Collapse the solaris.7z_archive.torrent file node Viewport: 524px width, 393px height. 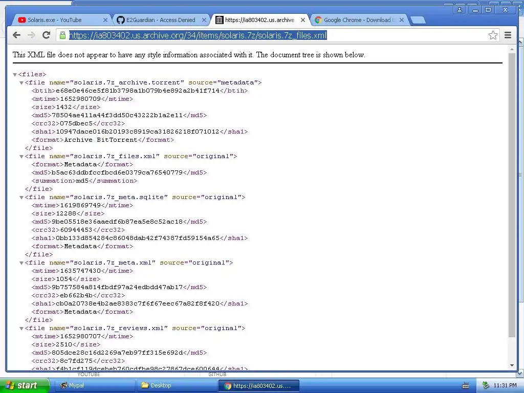coord(21,82)
